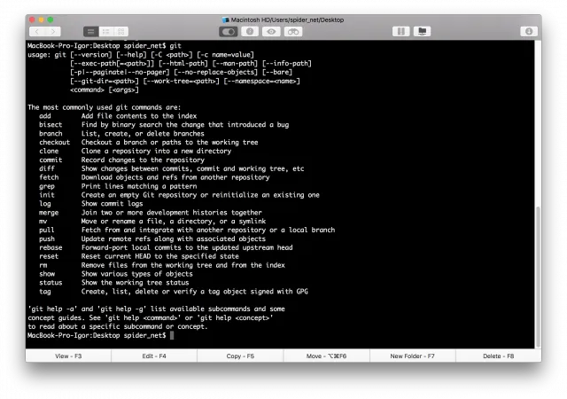Screen dimensions: 567x399
Task: Click the 'push' command name
Action: 47,239
